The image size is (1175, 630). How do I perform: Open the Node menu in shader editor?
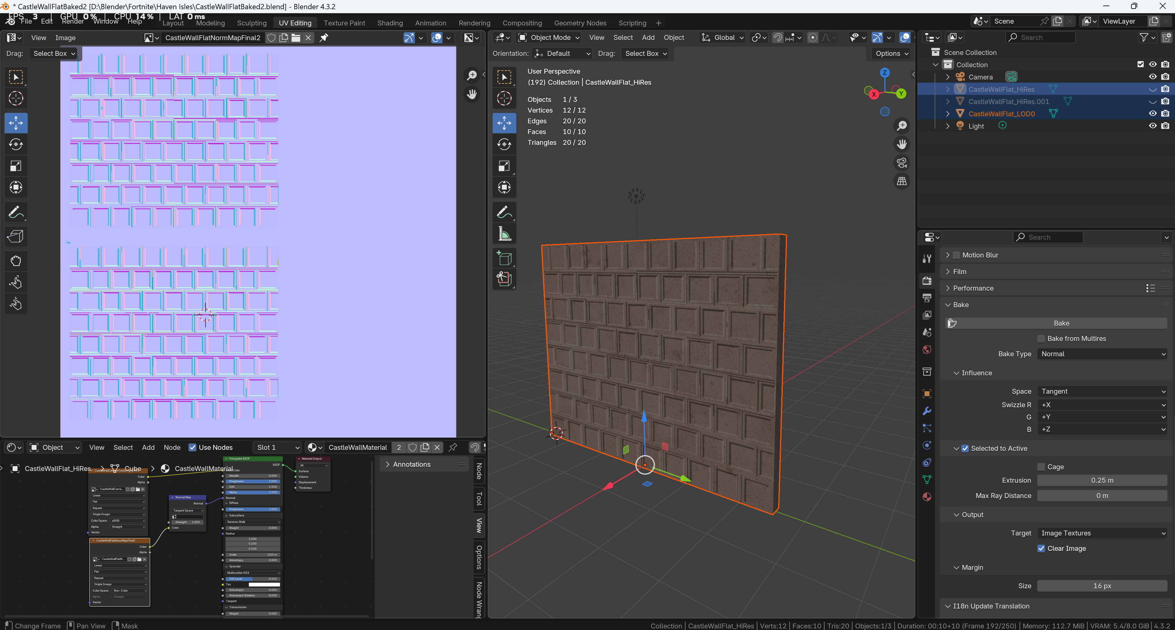(172, 448)
